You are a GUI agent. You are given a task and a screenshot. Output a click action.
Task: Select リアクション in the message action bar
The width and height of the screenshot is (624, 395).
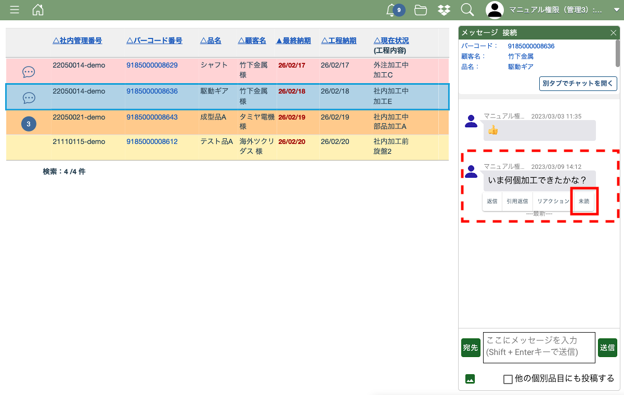tap(553, 201)
